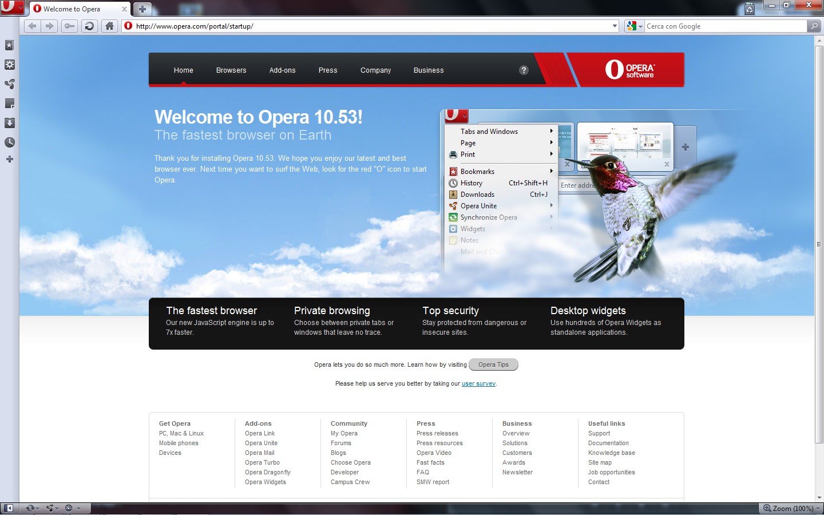Open the History panel in the sidebar
Image resolution: width=824 pixels, height=515 pixels.
click(10, 142)
